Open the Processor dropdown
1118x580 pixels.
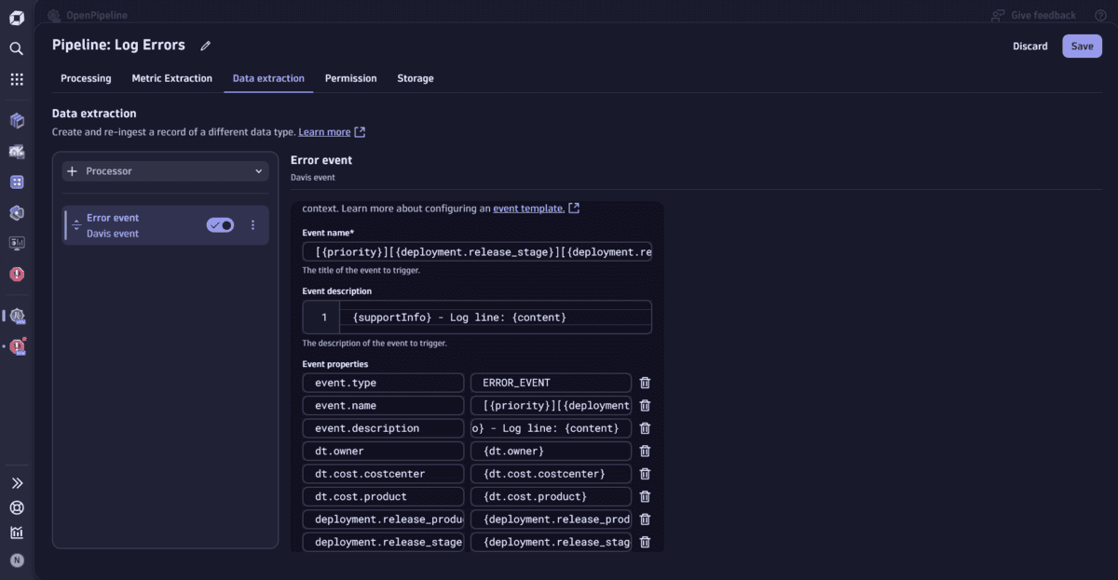pos(165,171)
